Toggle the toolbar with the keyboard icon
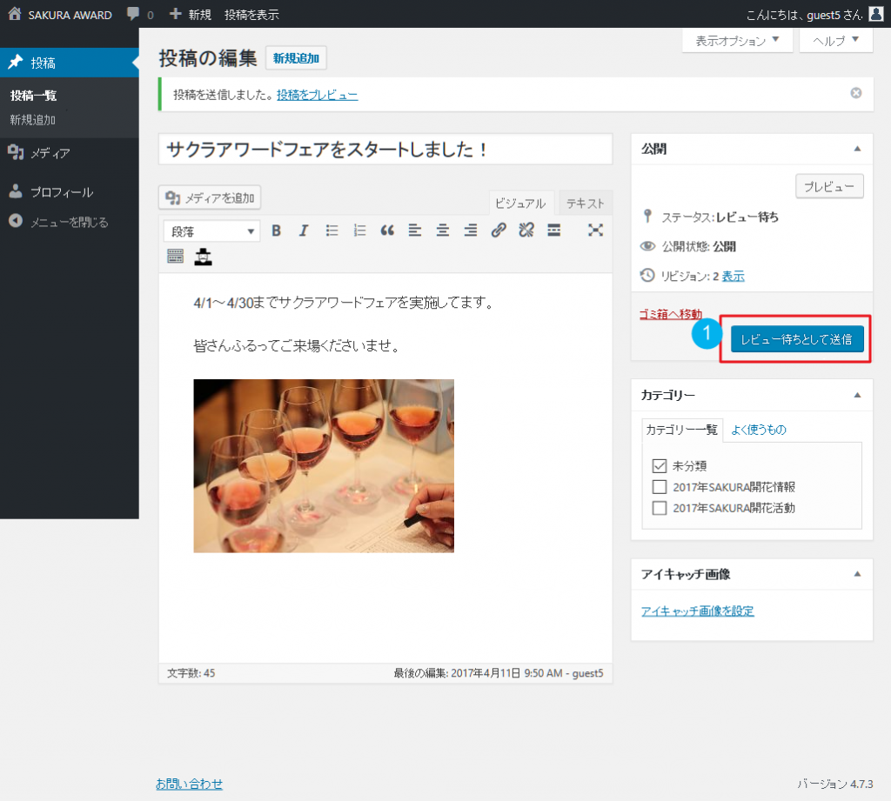The height and width of the screenshot is (801, 891). point(176,257)
